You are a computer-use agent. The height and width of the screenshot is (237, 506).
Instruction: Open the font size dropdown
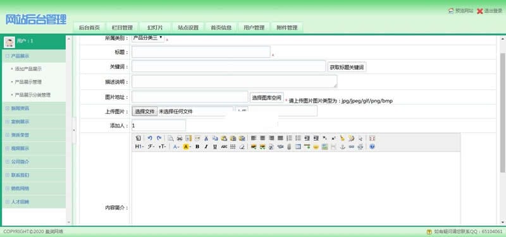pos(162,146)
